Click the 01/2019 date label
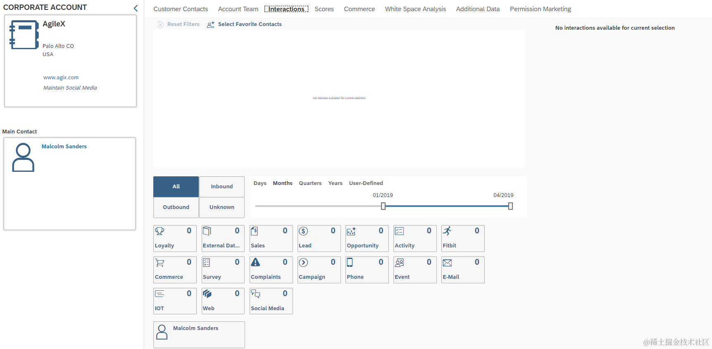Viewport: 712px width, 349px height. click(383, 195)
